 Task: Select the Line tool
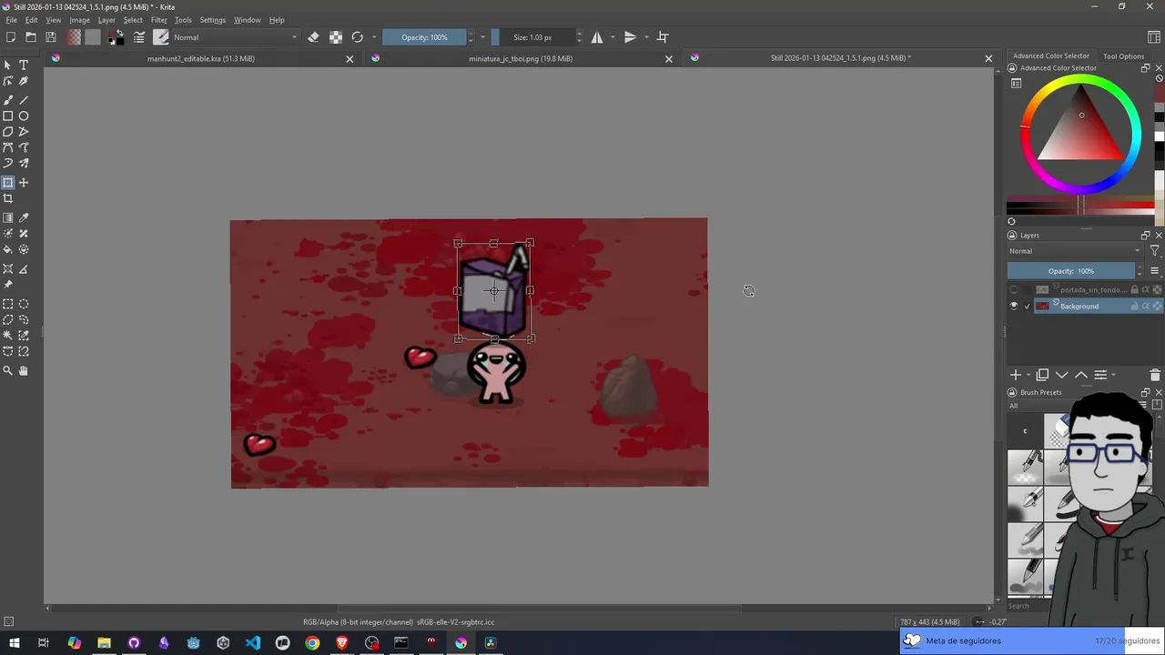(24, 99)
